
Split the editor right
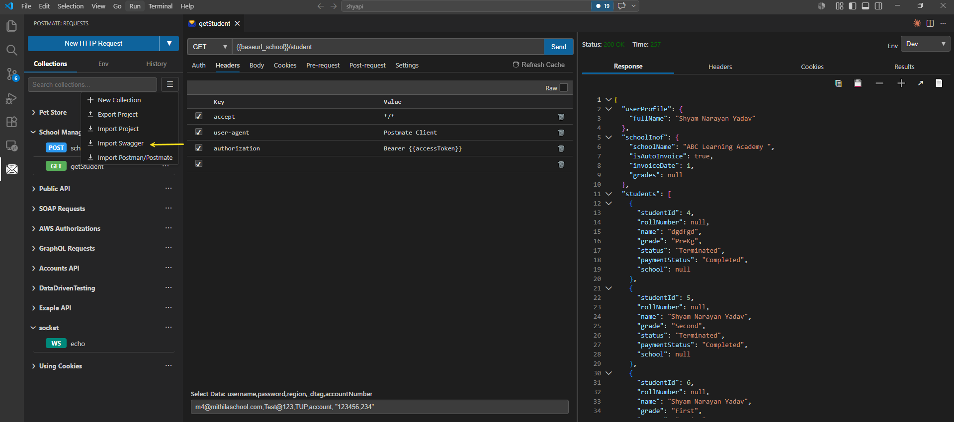[x=930, y=23]
